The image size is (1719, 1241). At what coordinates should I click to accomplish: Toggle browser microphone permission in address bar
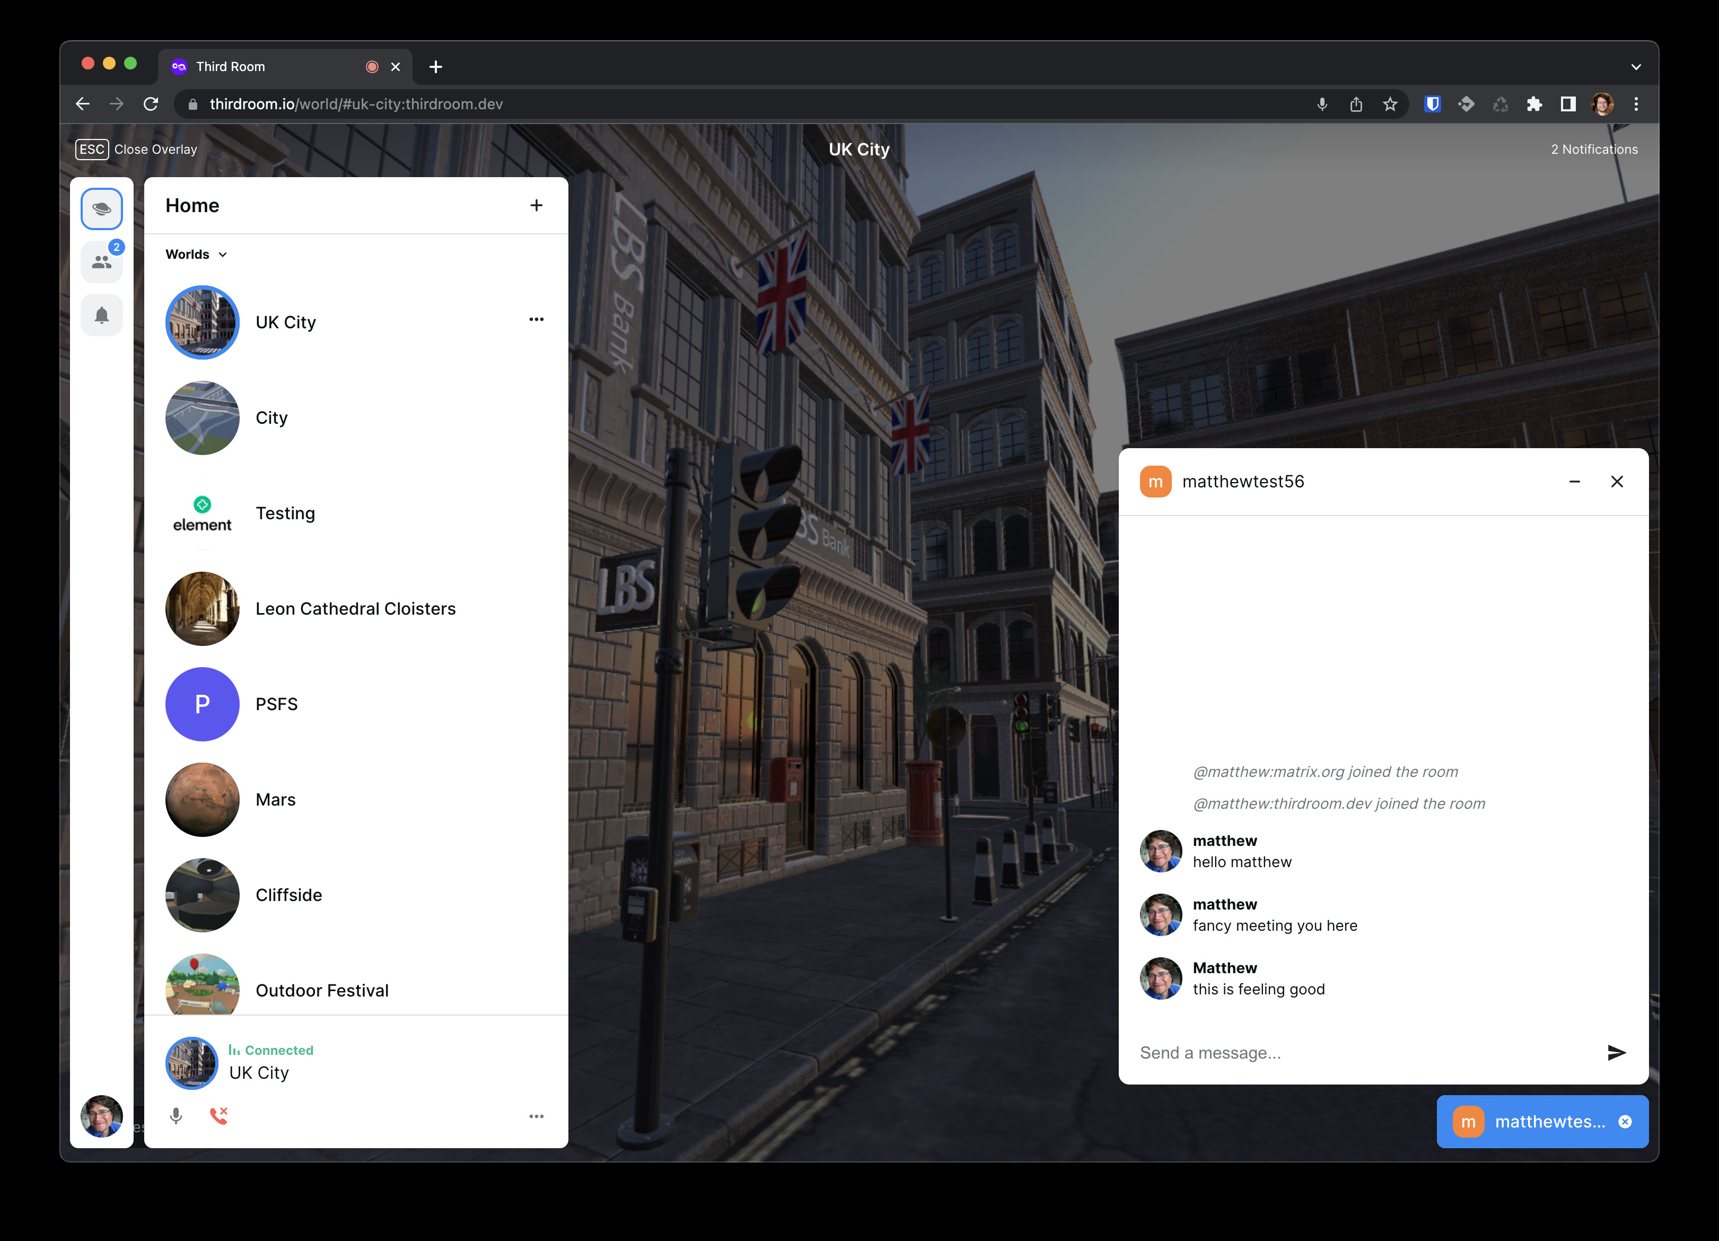coord(1322,104)
